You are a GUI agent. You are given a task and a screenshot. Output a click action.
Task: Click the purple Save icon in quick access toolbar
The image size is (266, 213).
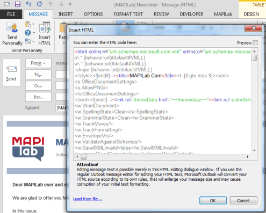point(18,4)
